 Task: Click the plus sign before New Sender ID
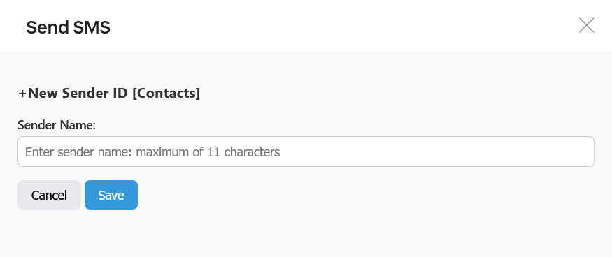tap(22, 94)
